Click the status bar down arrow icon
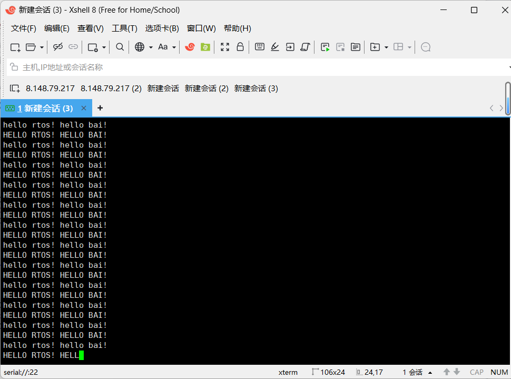Image resolution: width=511 pixels, height=379 pixels. tap(457, 372)
